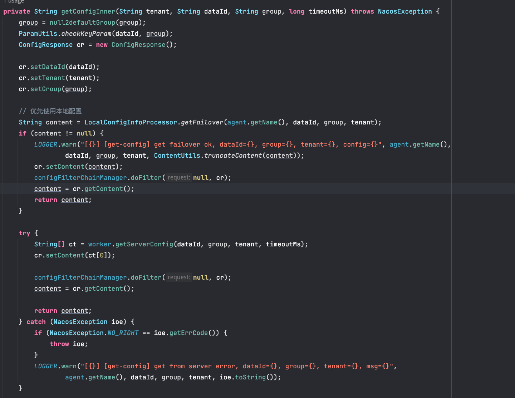Click the ParamUtils class reference
The image size is (515, 398).
(38, 34)
